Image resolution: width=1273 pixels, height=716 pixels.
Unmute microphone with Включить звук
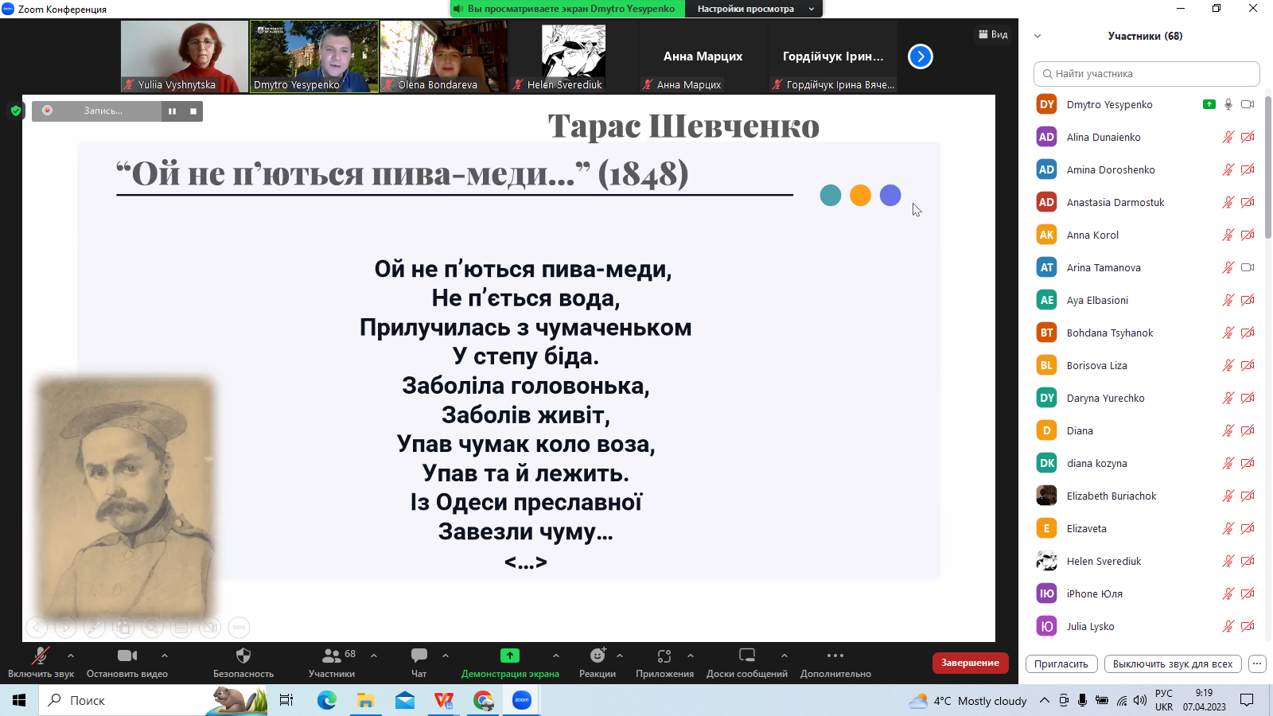tap(40, 656)
